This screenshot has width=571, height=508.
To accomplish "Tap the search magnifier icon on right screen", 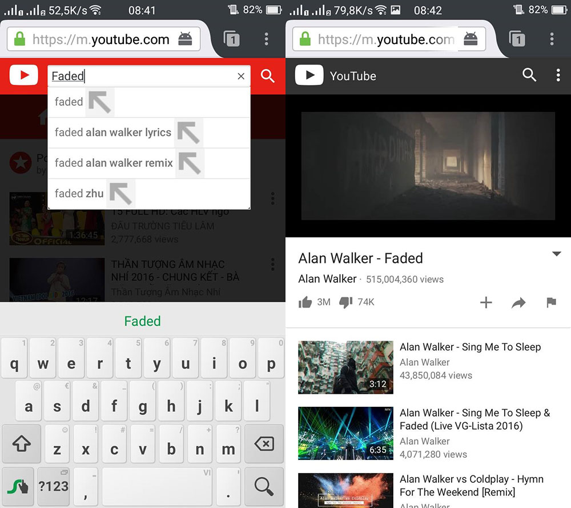I will [x=529, y=75].
